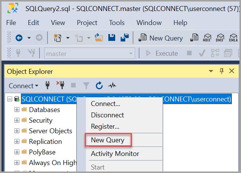Open the File menu
Viewport: 241px width, 173px height.
tap(11, 23)
